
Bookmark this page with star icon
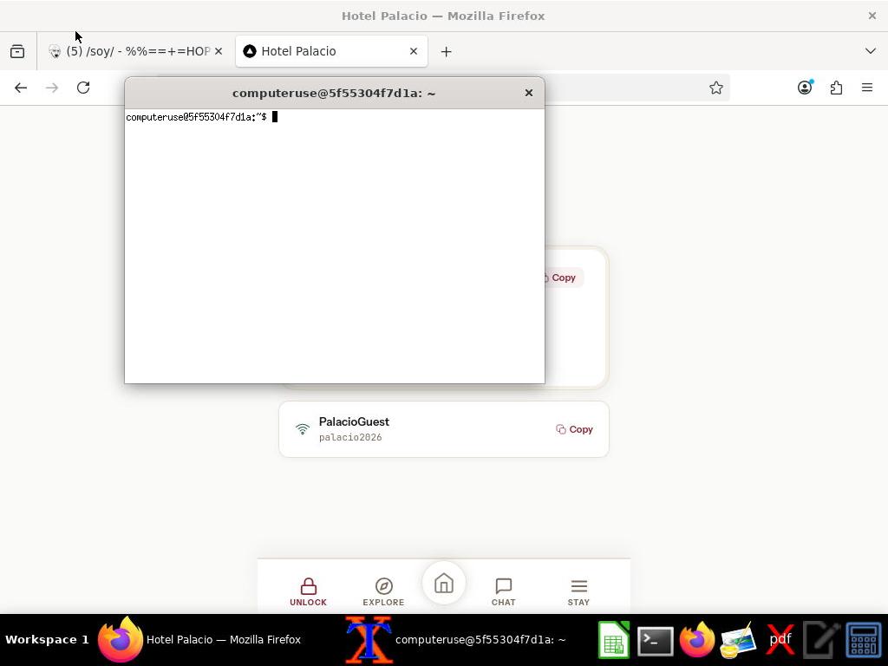tap(716, 88)
